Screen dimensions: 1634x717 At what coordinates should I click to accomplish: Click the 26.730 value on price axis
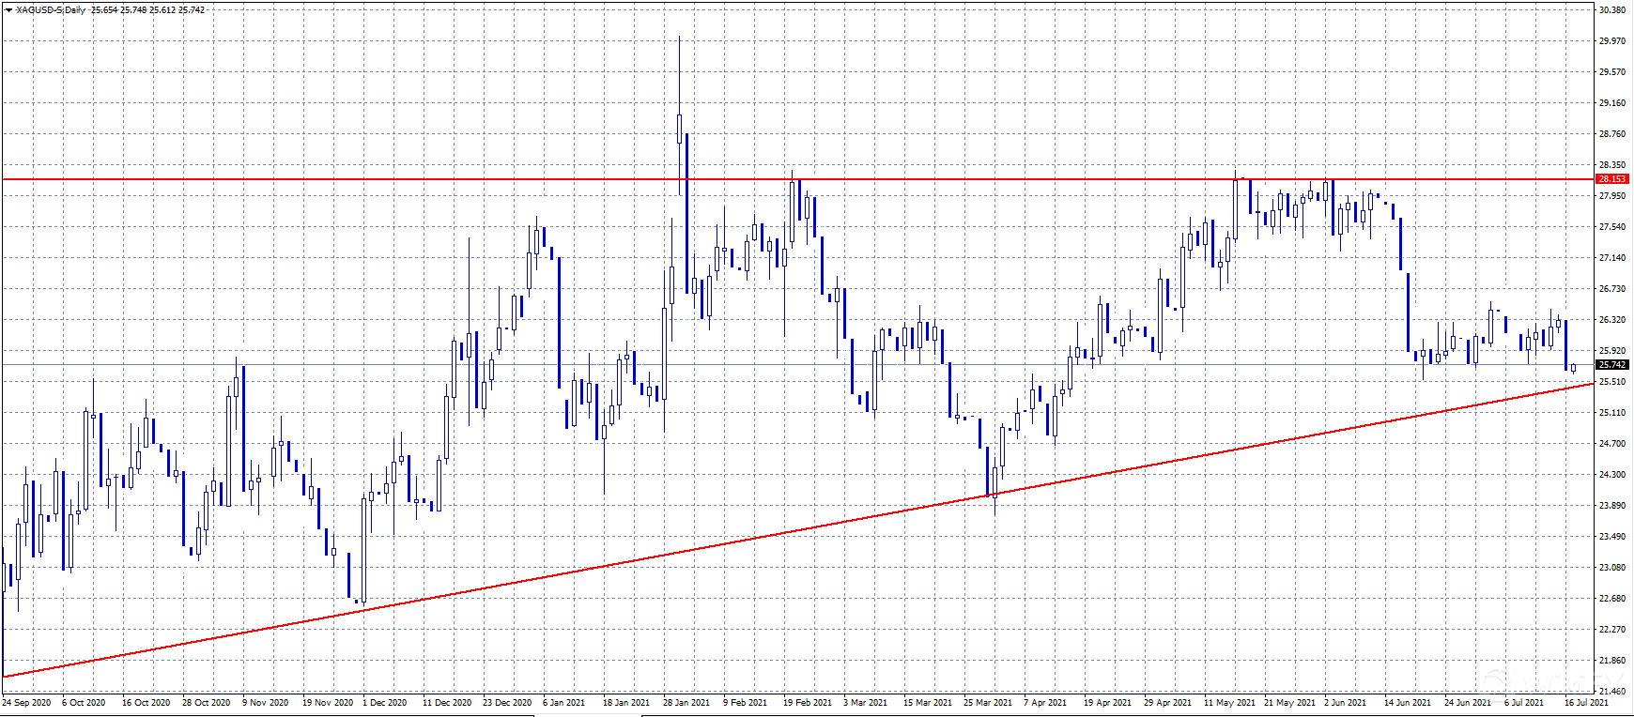click(1611, 288)
